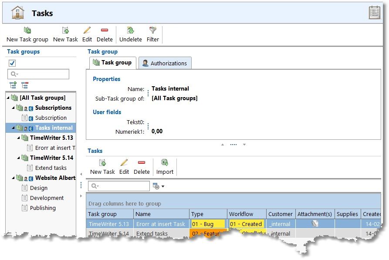Toggle the checkbox under Task groups
This screenshot has width=389, height=260.
click(12, 63)
